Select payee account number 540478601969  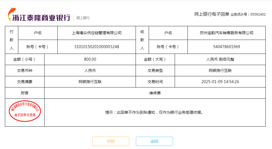[x=226, y=47]
